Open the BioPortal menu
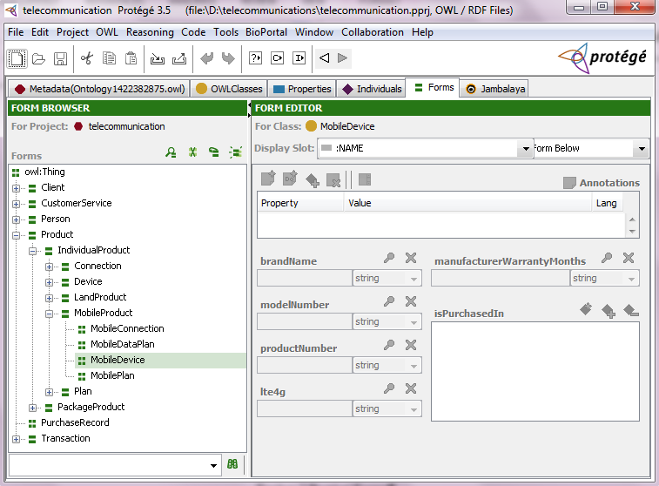The image size is (659, 486). 266,32
